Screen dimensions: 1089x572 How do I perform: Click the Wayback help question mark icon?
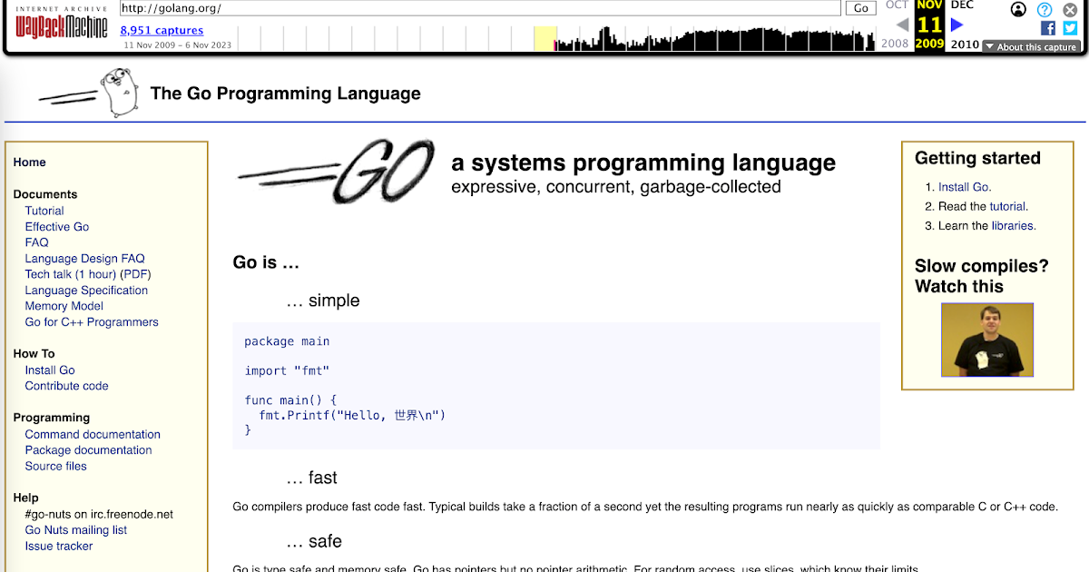(x=1045, y=10)
